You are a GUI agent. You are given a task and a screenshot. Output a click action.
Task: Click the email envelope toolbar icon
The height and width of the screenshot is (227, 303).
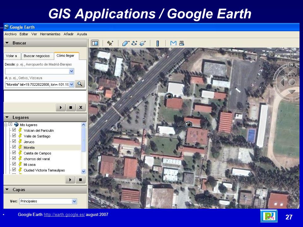(173, 43)
